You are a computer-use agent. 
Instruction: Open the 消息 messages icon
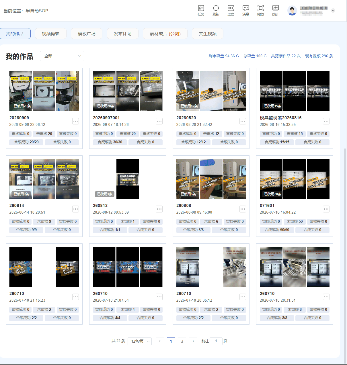[246, 10]
